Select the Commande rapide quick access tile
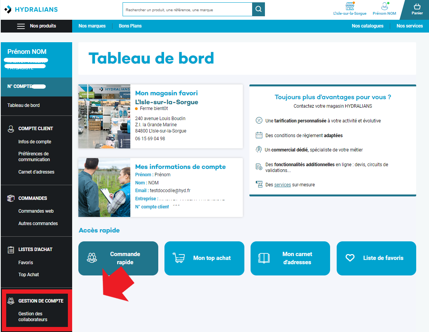This screenshot has height=332, width=429. click(118, 258)
